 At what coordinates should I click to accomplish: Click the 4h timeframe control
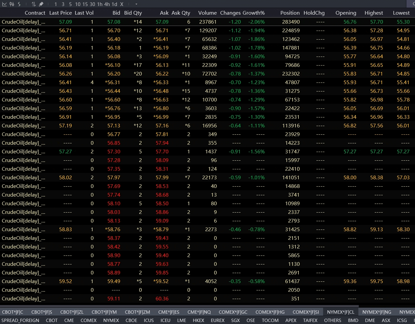coord(107,5)
